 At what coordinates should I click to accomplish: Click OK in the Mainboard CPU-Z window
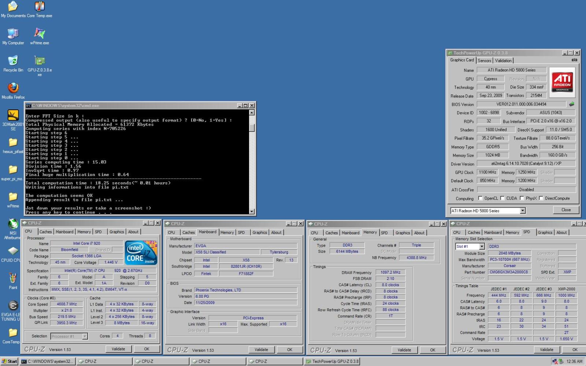coord(290,350)
